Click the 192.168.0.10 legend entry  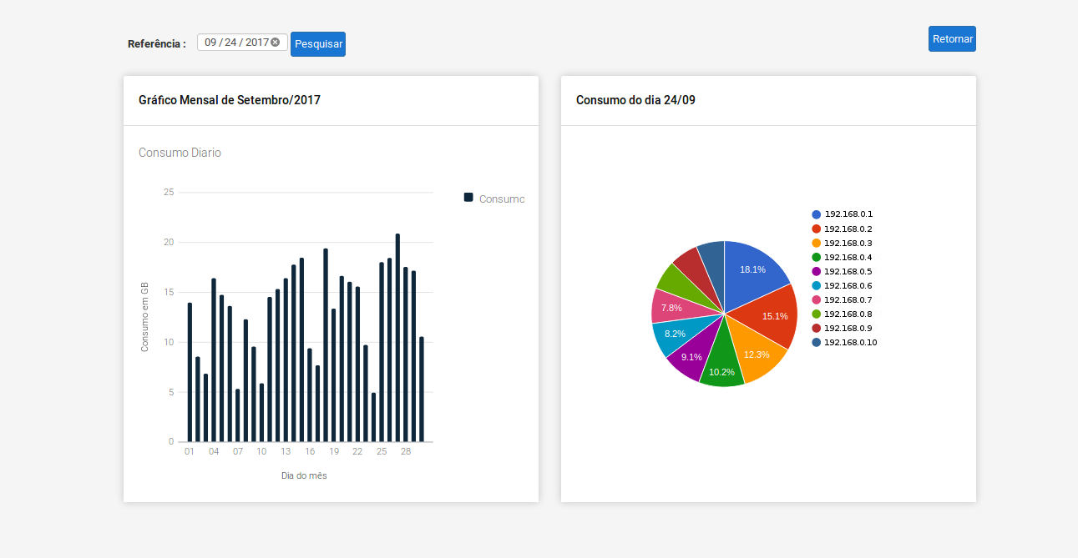click(x=849, y=342)
